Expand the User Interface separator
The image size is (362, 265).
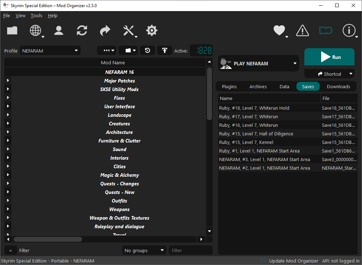click(x=8, y=106)
